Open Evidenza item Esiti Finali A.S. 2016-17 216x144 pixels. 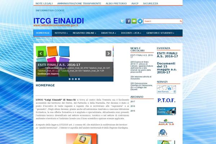[x=167, y=55]
